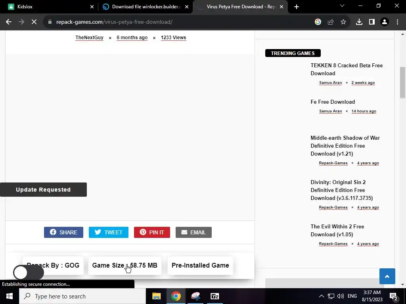Image resolution: width=406 pixels, height=304 pixels.
Task: Bookmark this page with the star
Action: click(x=343, y=22)
